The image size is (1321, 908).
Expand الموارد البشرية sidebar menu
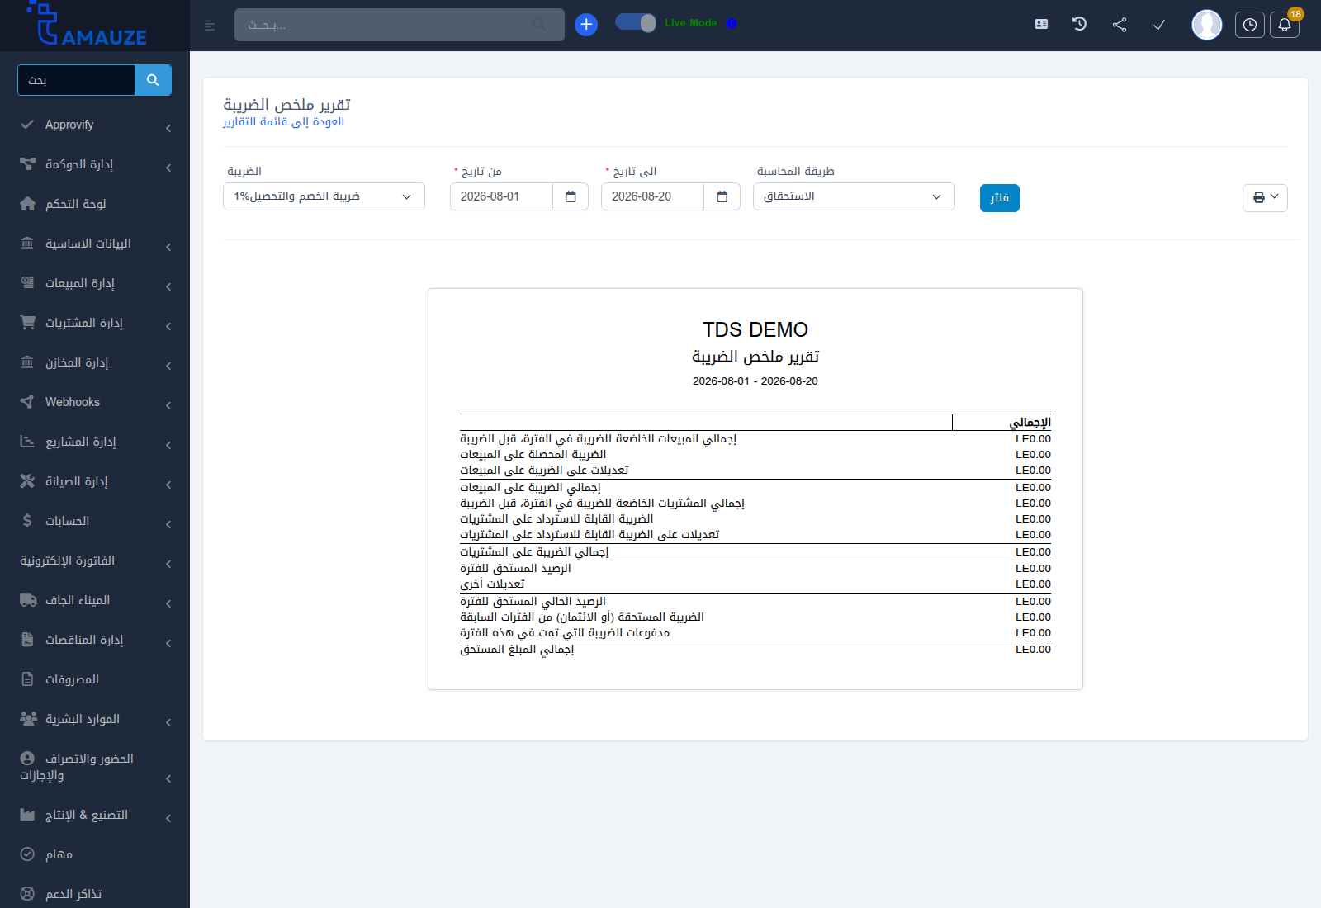95,719
